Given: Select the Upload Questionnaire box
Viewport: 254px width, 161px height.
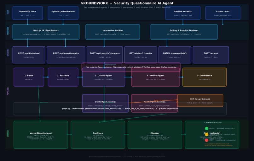Looking at the screenshot, I should pos(63,13).
